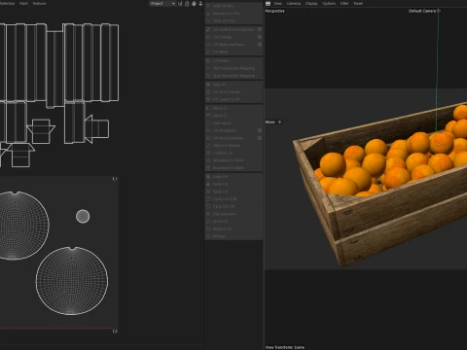Image resolution: width=467 pixels, height=350 pixels.
Task: Click the round globe icon in UV toolbar
Action: click(x=194, y=4)
